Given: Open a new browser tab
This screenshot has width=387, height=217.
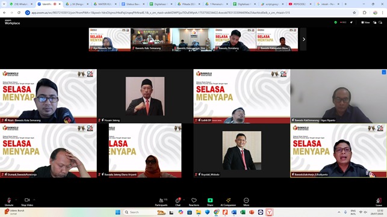Looking at the screenshot, I should pyautogui.click(x=345, y=4).
